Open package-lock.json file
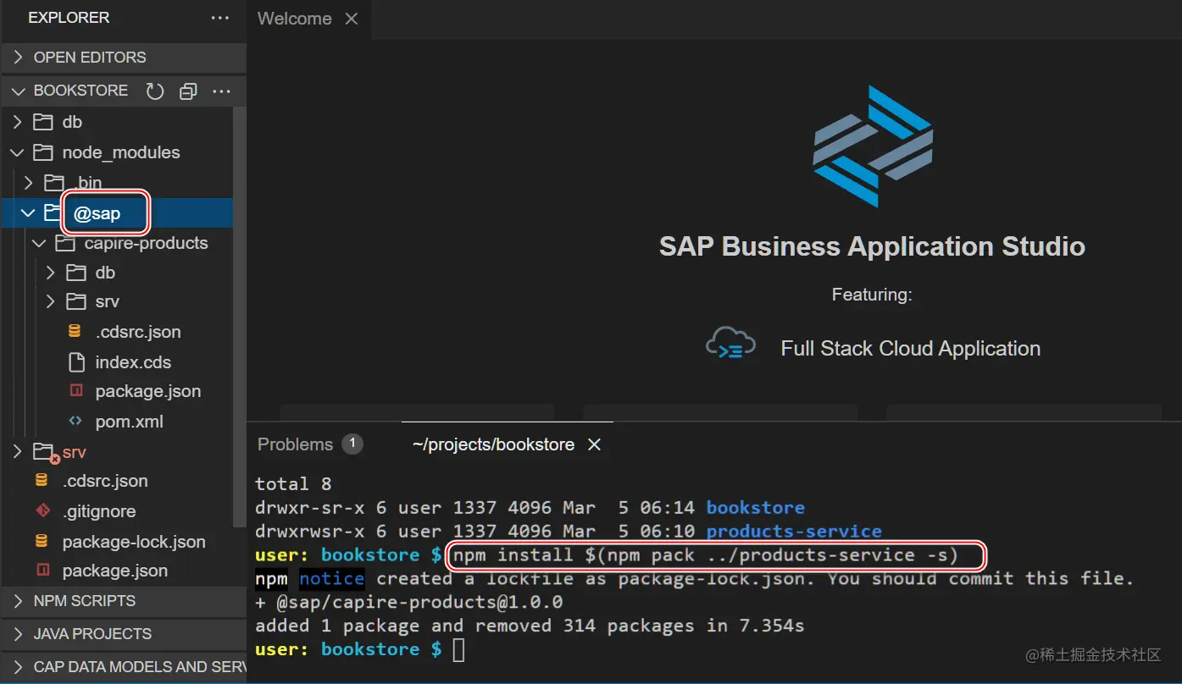 [134, 542]
